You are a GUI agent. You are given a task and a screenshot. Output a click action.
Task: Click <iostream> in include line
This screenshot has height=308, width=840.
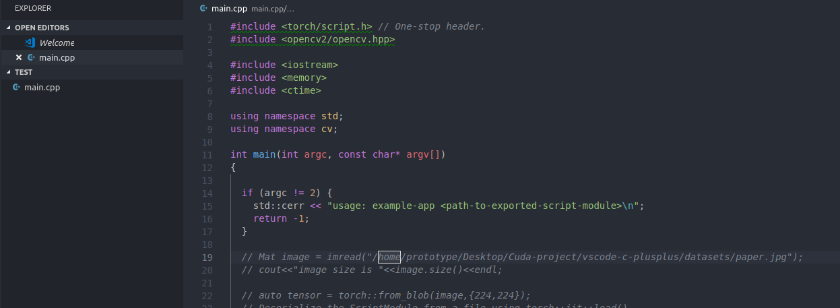310,65
